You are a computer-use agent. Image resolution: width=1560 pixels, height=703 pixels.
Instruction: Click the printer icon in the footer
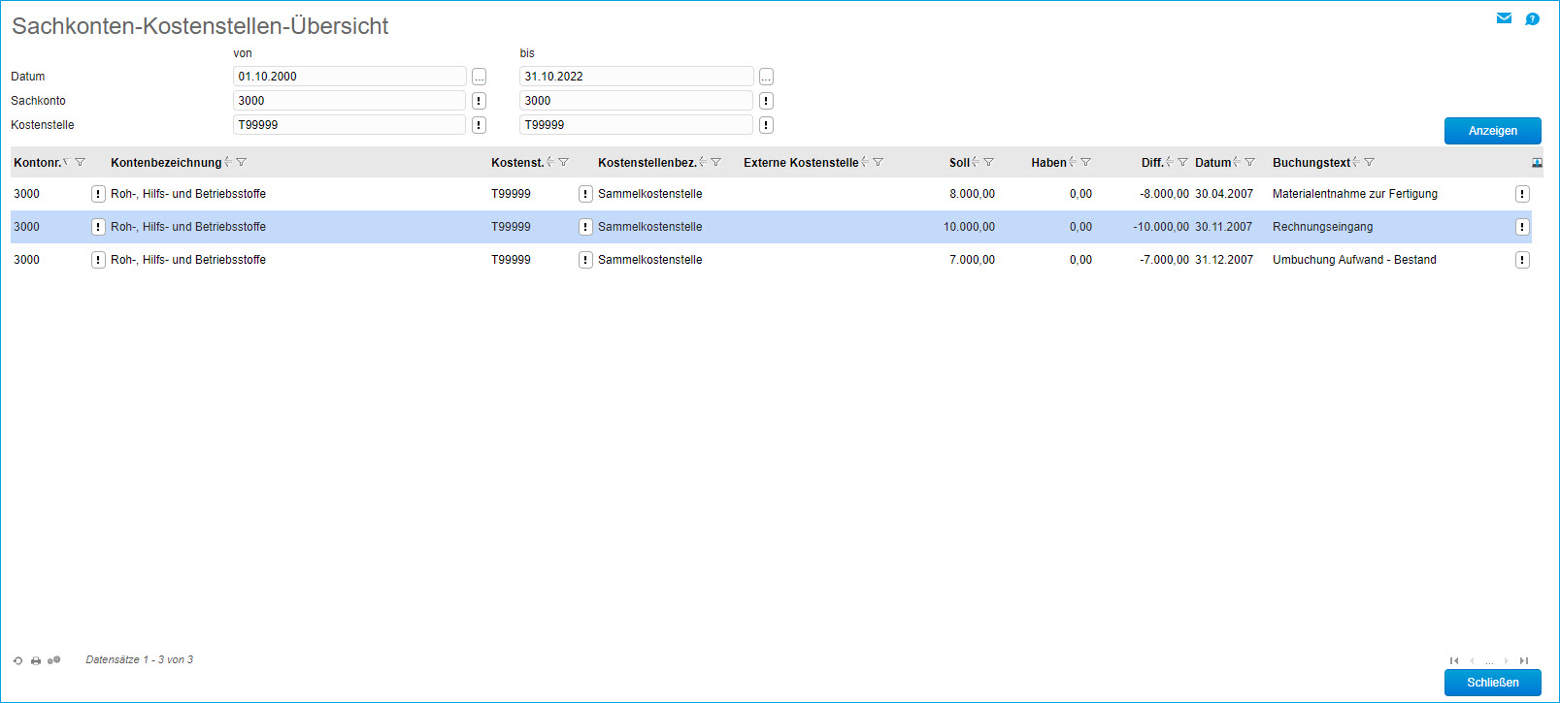[x=36, y=660]
